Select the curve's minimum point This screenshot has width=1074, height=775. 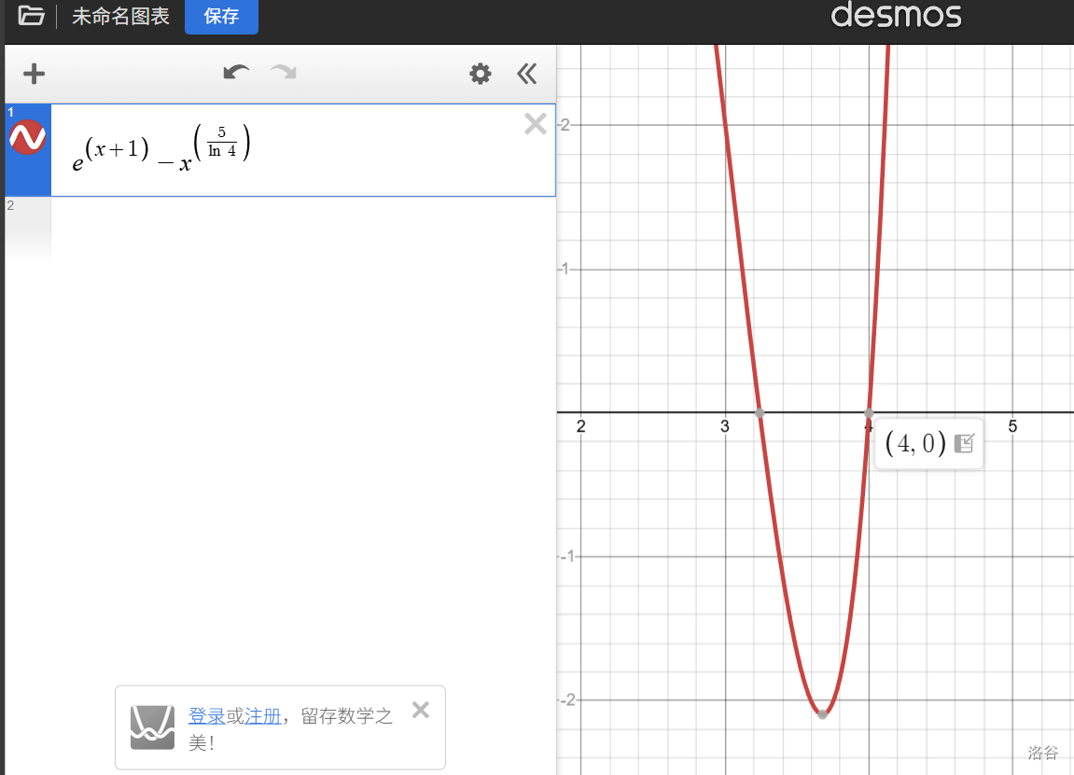[822, 714]
